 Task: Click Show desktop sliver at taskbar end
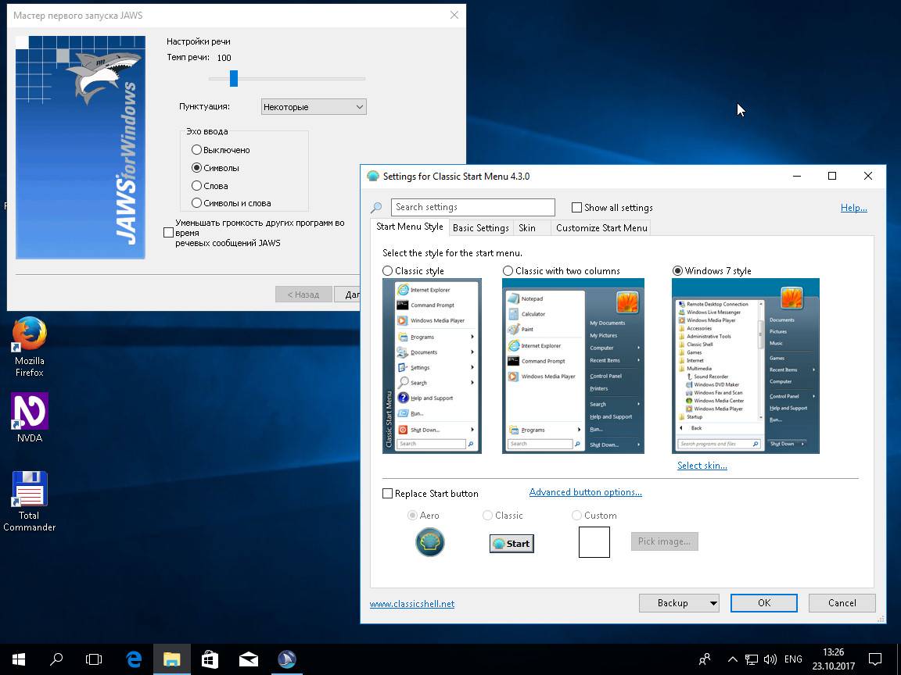click(x=898, y=659)
